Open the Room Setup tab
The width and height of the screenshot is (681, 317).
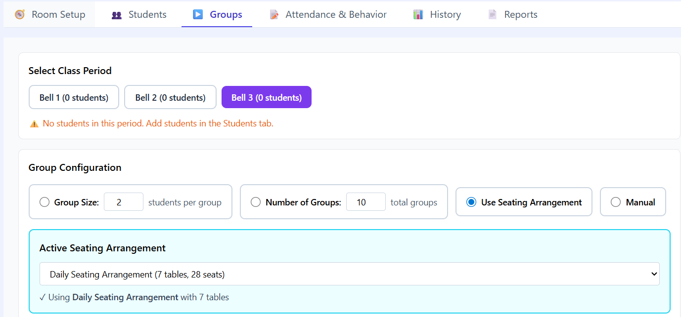pyautogui.click(x=49, y=14)
